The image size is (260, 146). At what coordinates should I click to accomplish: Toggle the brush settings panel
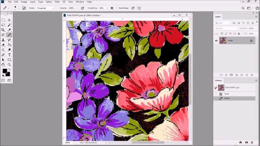pos(24,8)
